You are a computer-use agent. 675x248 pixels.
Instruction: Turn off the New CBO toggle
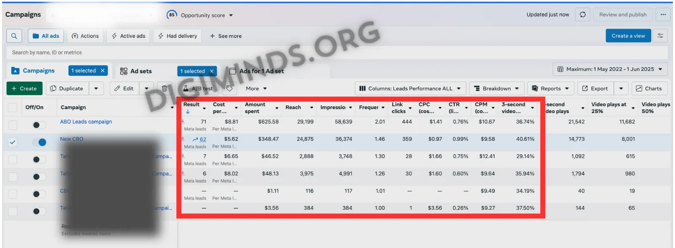click(39, 142)
